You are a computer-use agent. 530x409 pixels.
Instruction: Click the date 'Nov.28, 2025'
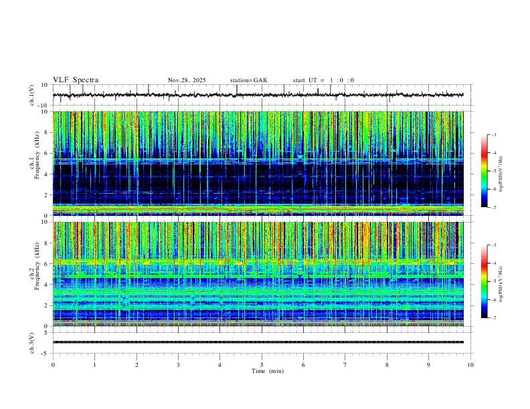point(187,80)
